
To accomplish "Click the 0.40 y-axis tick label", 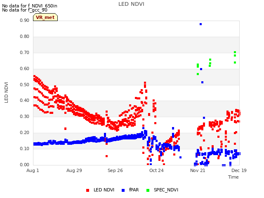I will tap(25, 101).
